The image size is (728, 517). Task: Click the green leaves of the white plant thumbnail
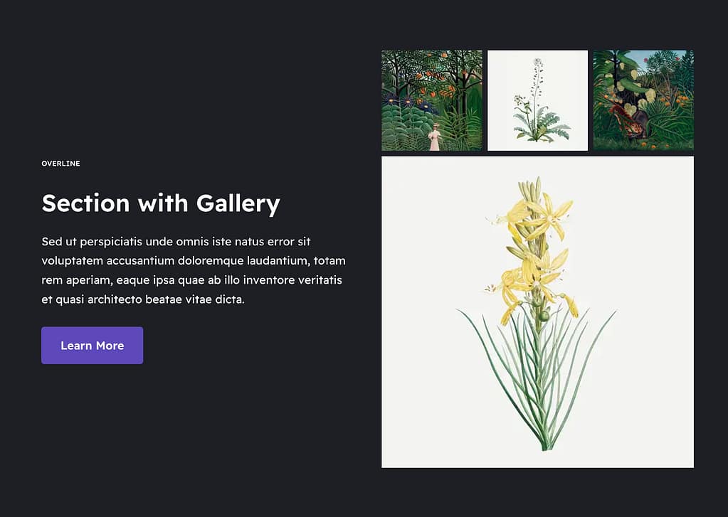point(541,127)
